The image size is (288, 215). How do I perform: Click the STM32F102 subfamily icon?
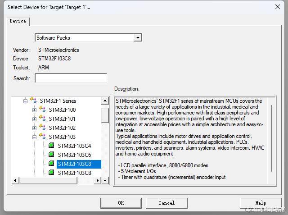(x=42, y=127)
